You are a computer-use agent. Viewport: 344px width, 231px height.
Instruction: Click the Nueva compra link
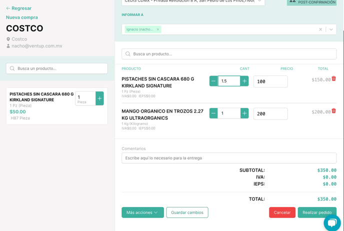[x=21, y=17]
